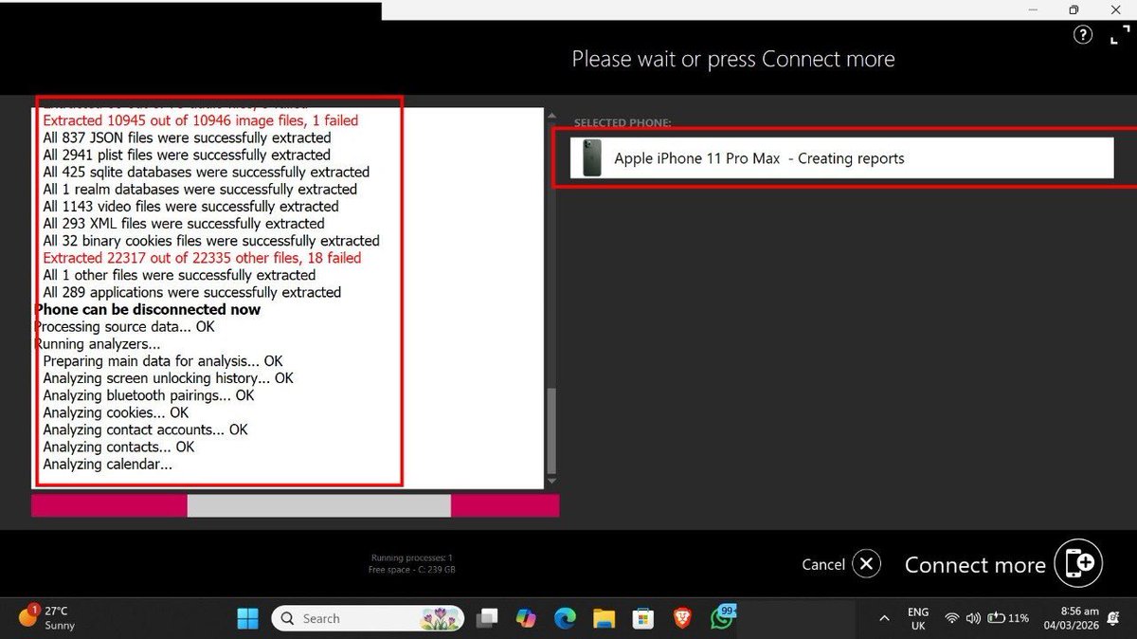Viewport: 1137px width, 639px height.
Task: Open the weather widget showing 27°C Sunny
Action: (48, 617)
